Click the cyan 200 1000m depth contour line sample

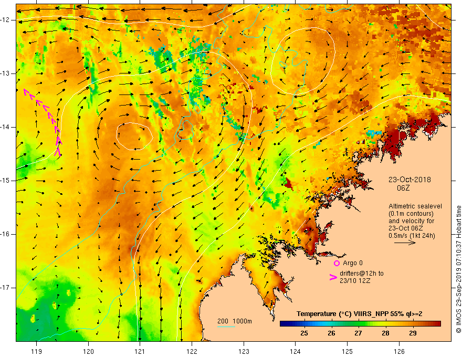tap(226, 327)
